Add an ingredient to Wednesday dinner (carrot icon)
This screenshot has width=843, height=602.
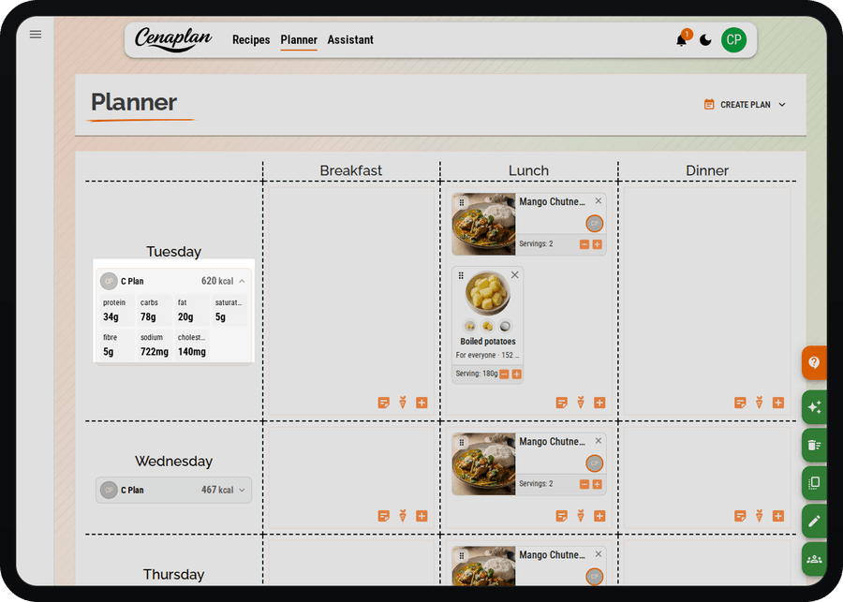coord(759,516)
